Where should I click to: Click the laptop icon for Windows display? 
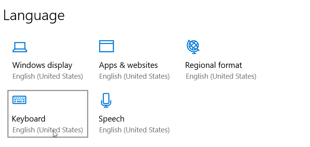20,47
